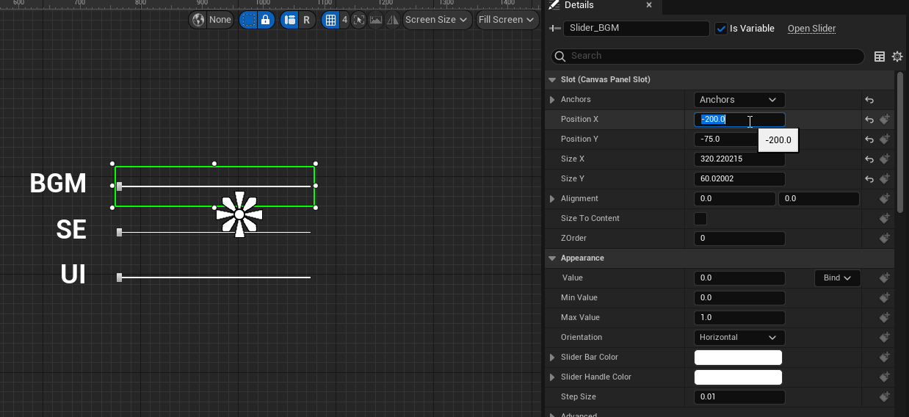Toggle the layout flow icon in toolbar
This screenshot has height=417, width=909.
[x=290, y=20]
